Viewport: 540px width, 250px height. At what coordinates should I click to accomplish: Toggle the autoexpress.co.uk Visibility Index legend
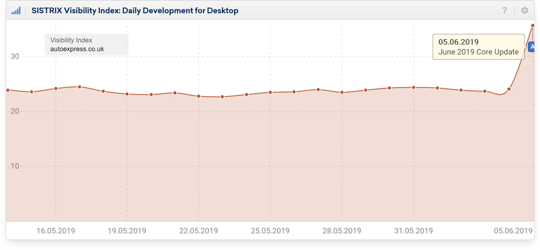(x=86, y=45)
